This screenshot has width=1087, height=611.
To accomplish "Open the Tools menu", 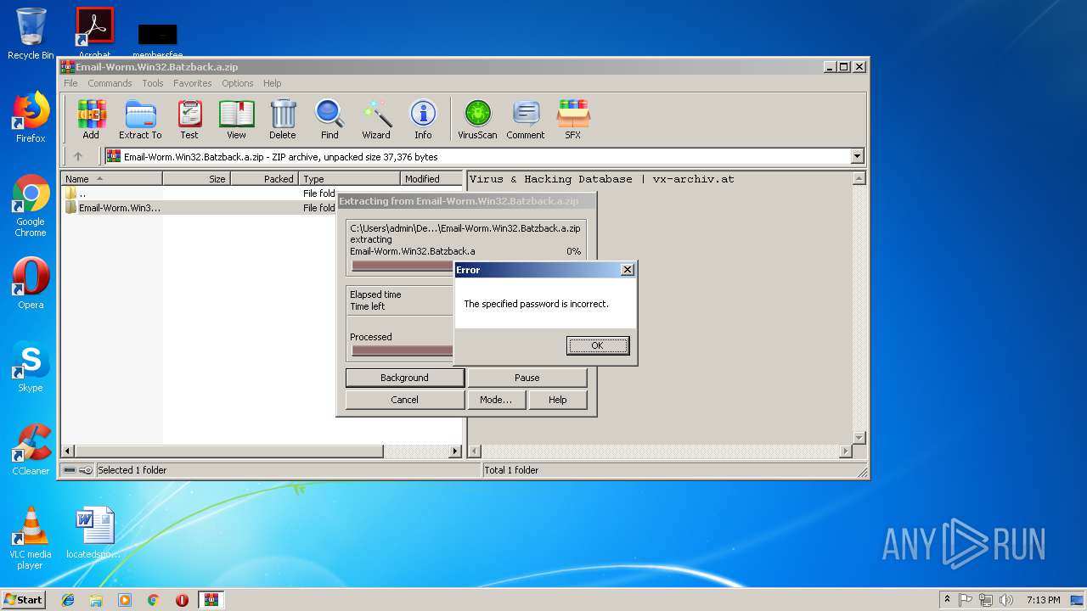I will 153,83.
